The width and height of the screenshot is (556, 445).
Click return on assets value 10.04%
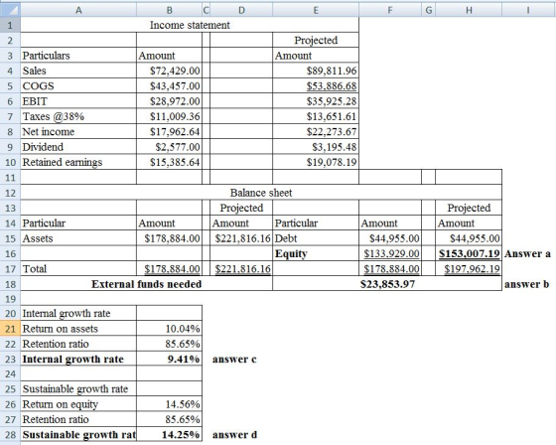pos(169,329)
